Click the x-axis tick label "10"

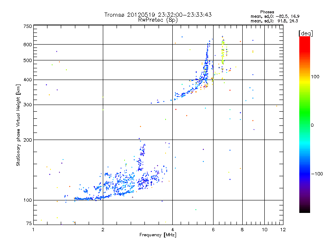pyautogui.click(x=264, y=230)
